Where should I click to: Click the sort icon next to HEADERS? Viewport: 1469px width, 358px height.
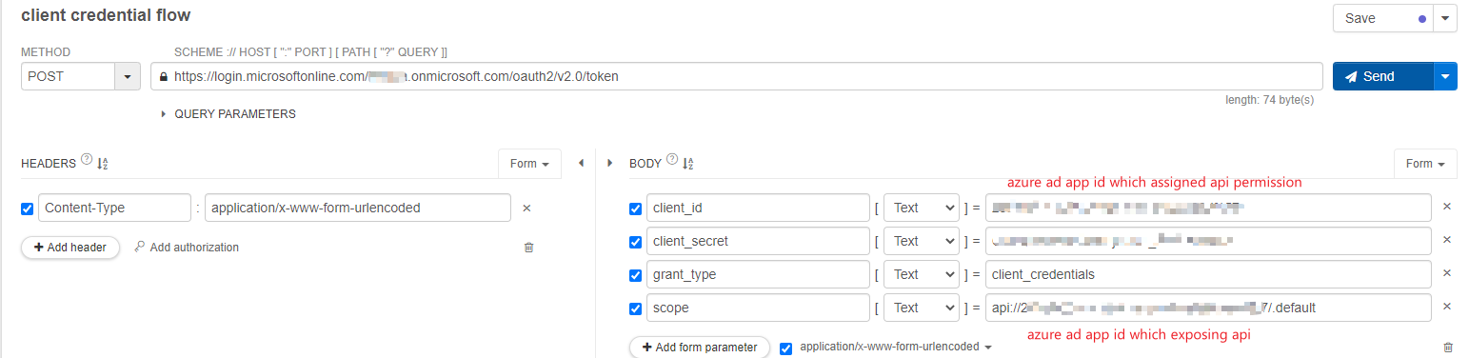[102, 164]
